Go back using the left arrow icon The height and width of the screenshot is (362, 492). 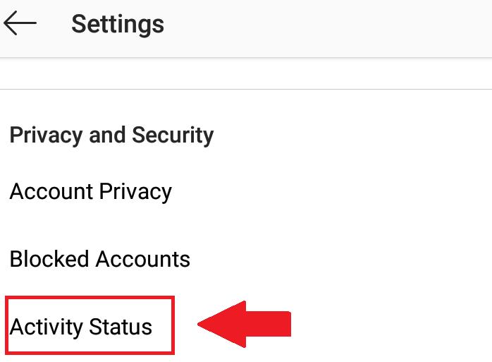20,24
